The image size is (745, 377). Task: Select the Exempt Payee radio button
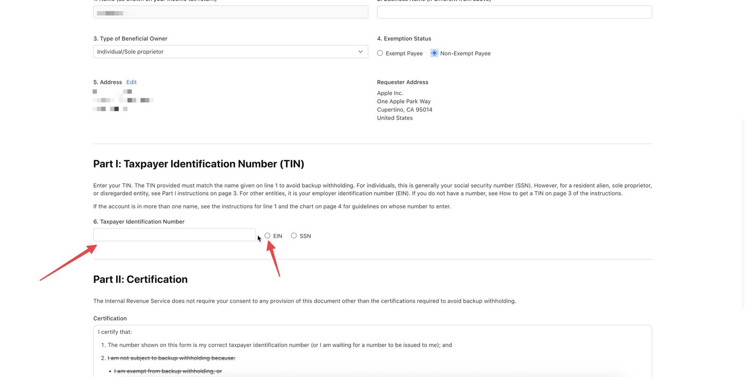point(380,53)
